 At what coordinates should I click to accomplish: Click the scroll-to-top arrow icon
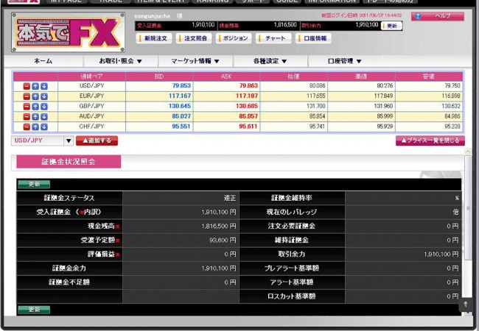(465, 304)
